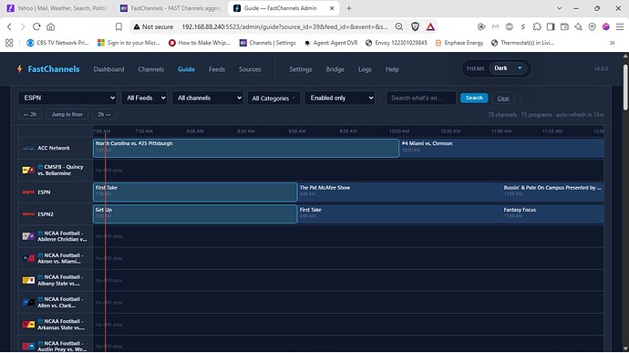The height and width of the screenshot is (353, 629).
Task: Open the Dashboard page
Action: pos(108,69)
